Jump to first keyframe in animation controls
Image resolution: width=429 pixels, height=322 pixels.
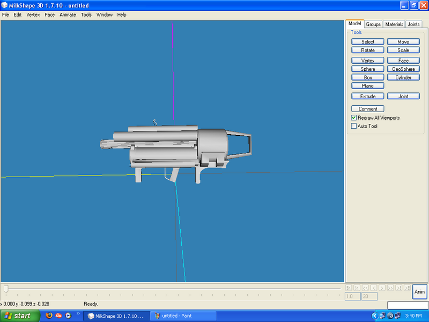(x=348, y=288)
